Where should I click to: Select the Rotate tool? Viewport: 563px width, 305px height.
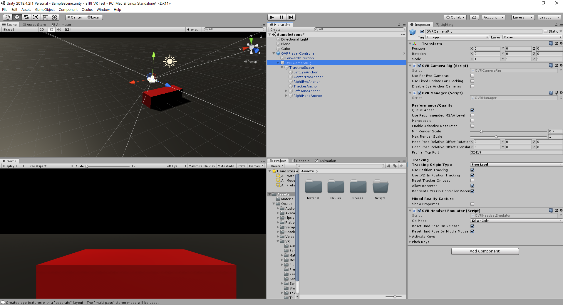[26, 17]
